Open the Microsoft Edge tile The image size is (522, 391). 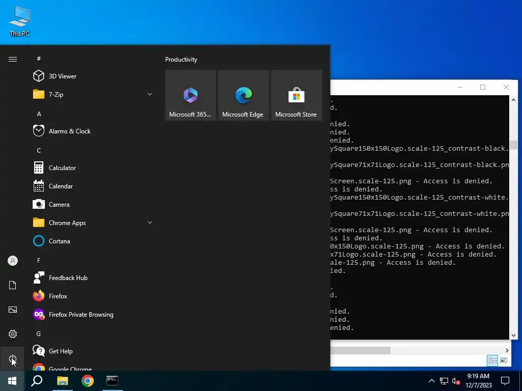pos(243,95)
